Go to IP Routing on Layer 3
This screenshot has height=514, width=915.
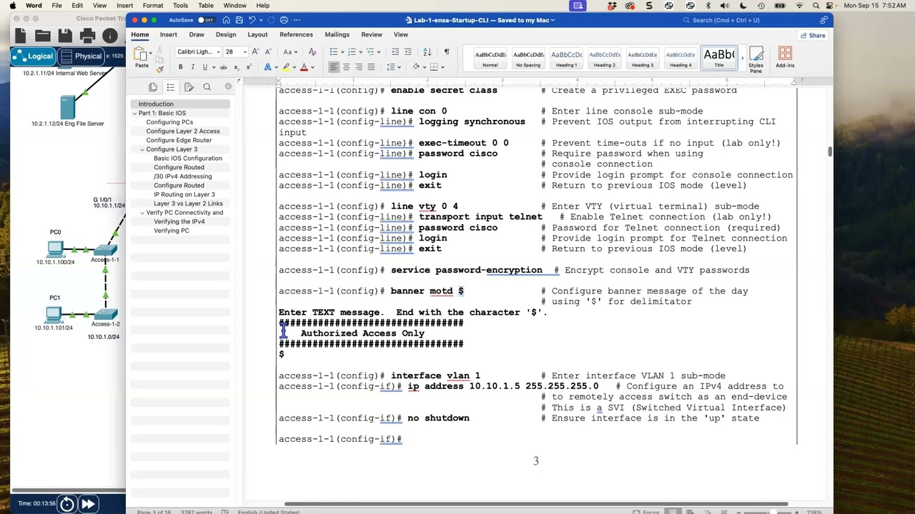point(184,195)
